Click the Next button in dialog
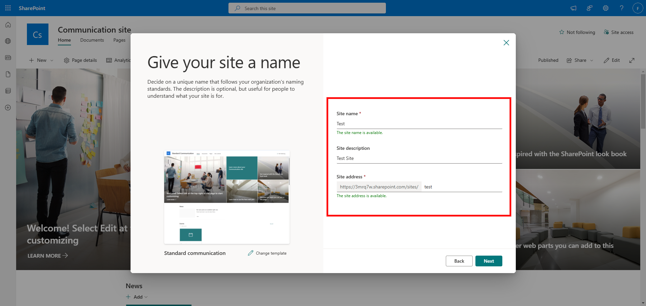 [489, 261]
